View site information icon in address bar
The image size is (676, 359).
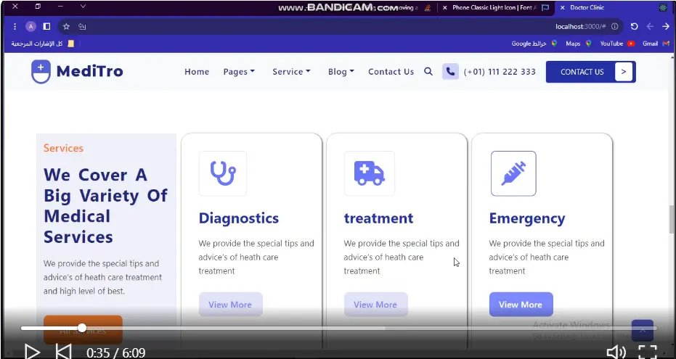point(615,27)
